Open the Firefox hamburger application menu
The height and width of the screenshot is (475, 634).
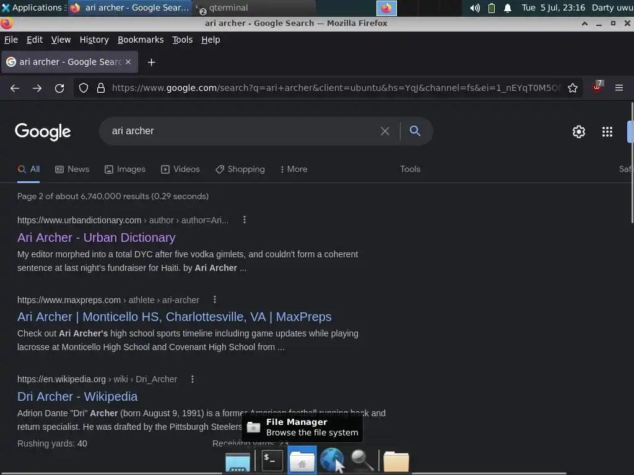pyautogui.click(x=619, y=88)
